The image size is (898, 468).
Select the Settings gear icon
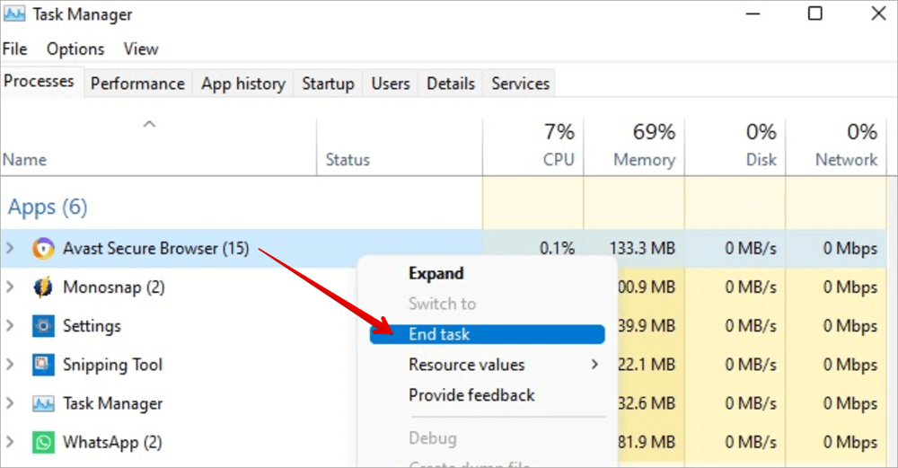[42, 326]
